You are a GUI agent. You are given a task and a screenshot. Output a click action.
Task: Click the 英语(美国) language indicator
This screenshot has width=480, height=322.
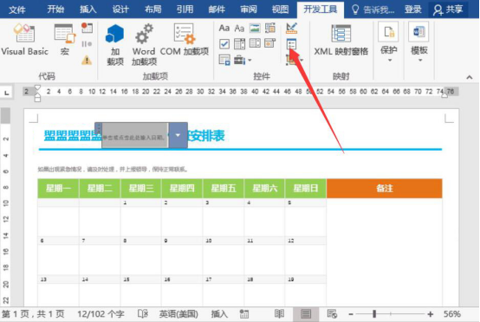coord(178,314)
